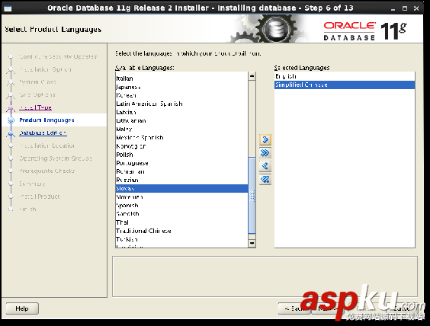Click the scroll down arrow of Available Languages
430x326 pixels.
coord(252,243)
